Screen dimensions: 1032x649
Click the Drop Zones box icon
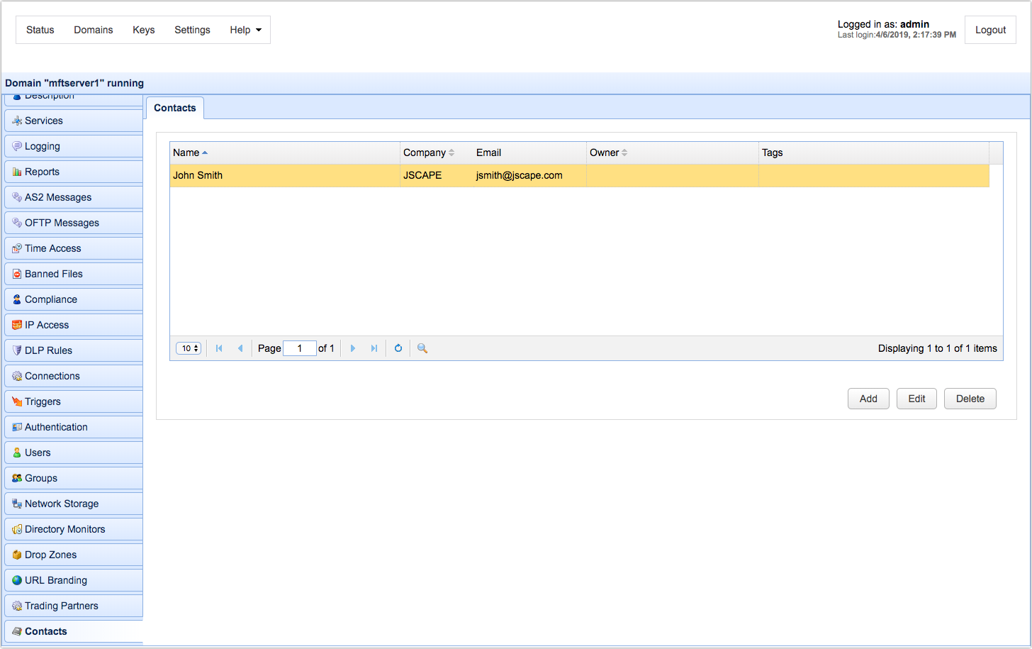[x=17, y=555]
